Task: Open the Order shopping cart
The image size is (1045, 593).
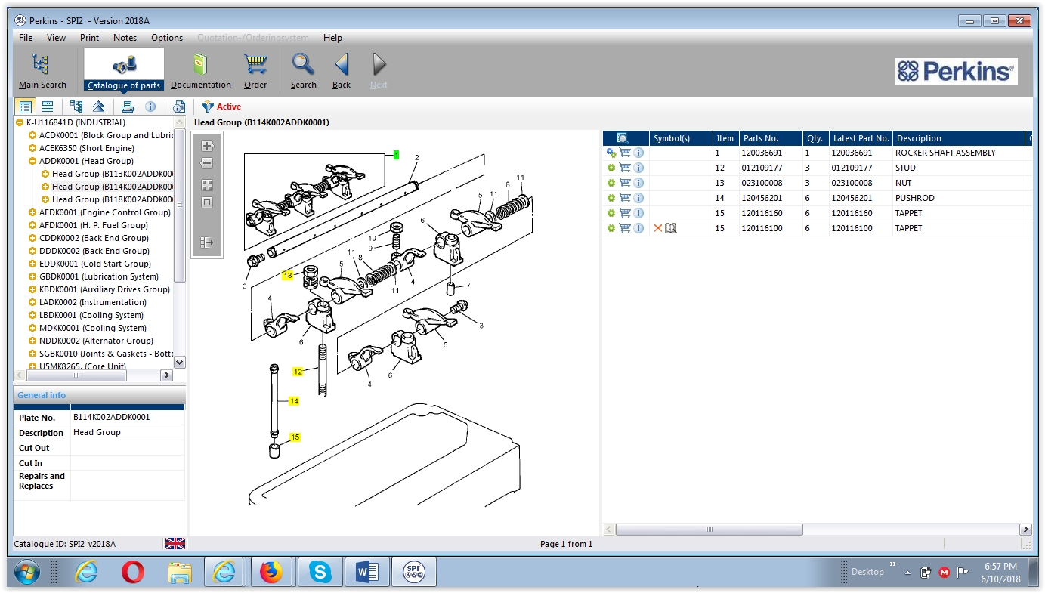Action: 255,70
